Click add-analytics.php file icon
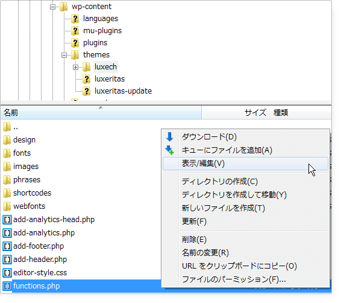This screenshot has width=341, height=303. [x=7, y=233]
